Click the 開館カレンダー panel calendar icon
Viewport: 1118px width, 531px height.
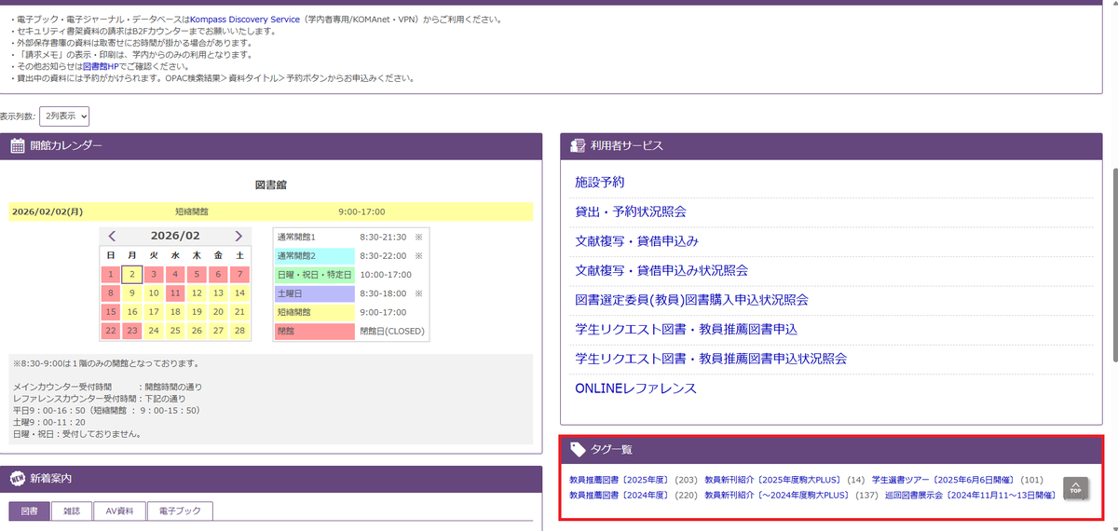(17, 145)
